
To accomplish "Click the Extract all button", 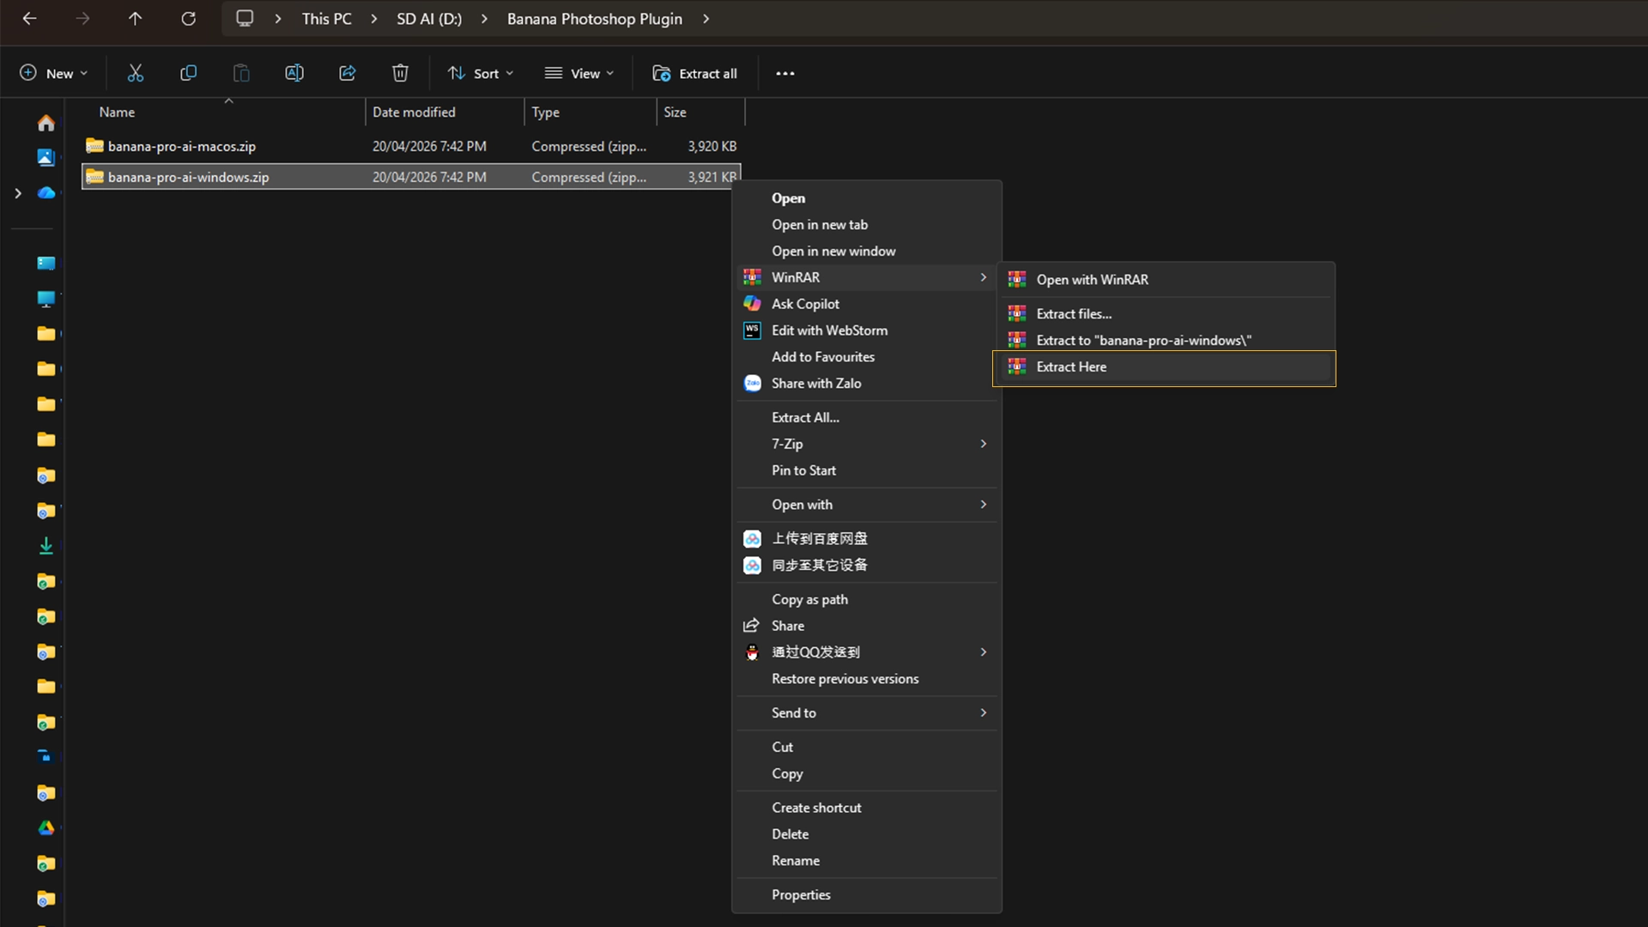I will coord(695,73).
